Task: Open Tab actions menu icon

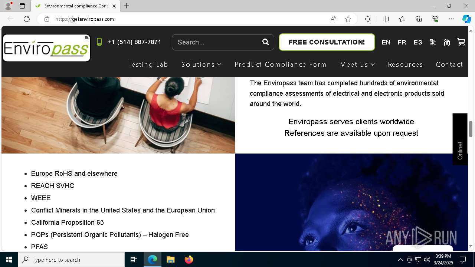Action: pyautogui.click(x=22, y=6)
